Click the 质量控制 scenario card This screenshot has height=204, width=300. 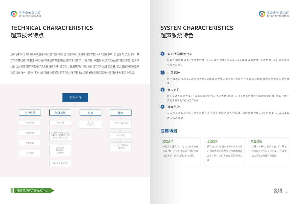[x=269, y=151]
